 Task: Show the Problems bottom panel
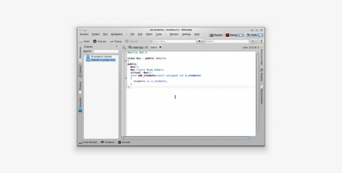click(x=108, y=142)
